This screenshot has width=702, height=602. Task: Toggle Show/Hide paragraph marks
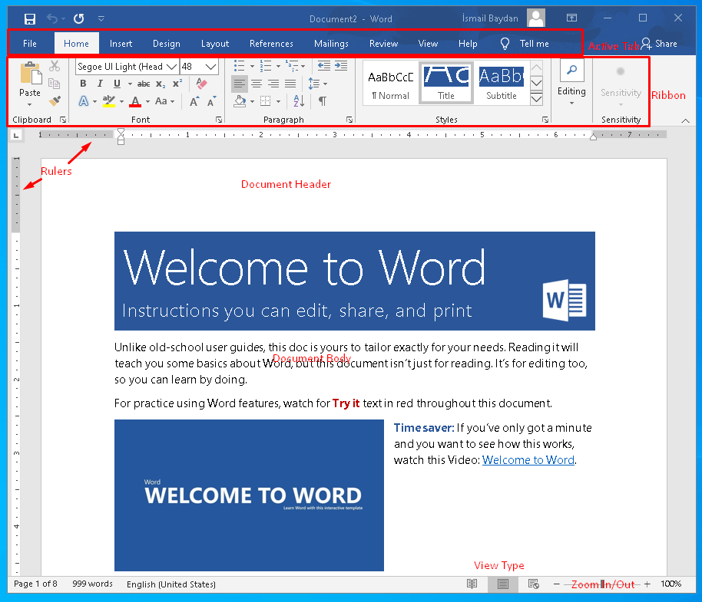(323, 101)
